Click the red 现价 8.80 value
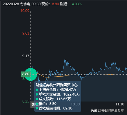This screenshot has height=115, width=127. (x=55, y=4)
